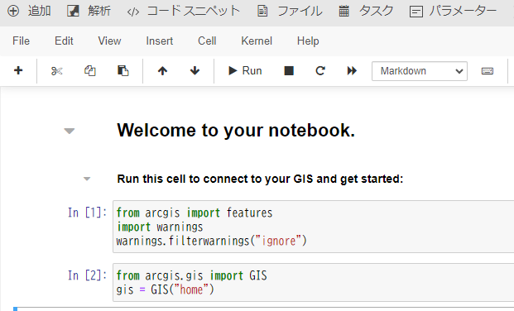
Task: Restart kernel and run all cells icon
Action: (352, 71)
